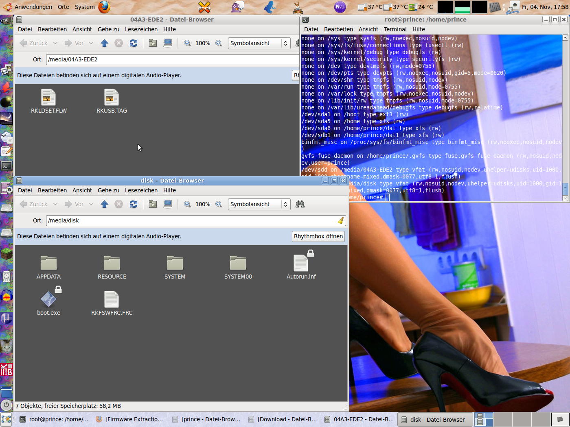Select the RKFSWFRC.FRC file
570x427 pixels.
click(112, 304)
